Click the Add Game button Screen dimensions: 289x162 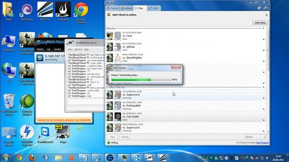coord(260,22)
